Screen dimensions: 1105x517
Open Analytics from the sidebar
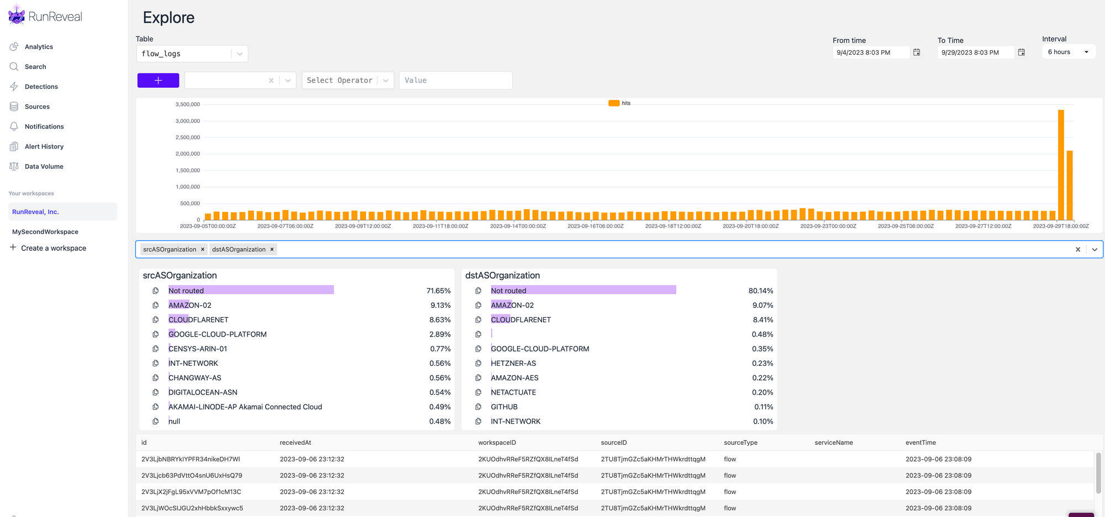click(x=38, y=46)
